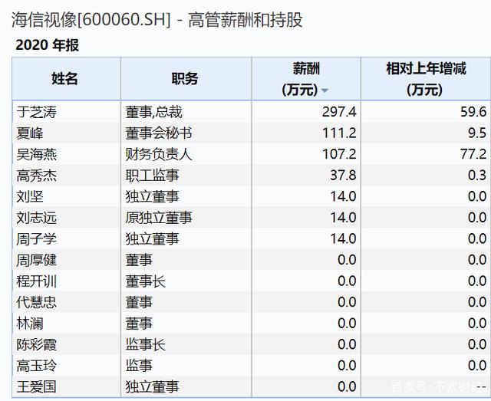Click salary value 297.4
Image resolution: width=491 pixels, height=401 pixels.
(338, 112)
